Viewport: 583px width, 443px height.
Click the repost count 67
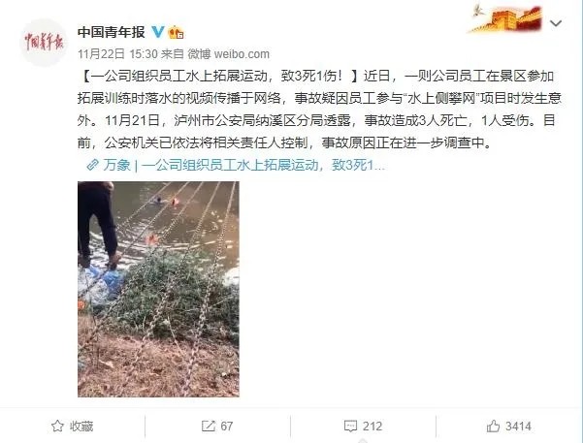point(226,427)
